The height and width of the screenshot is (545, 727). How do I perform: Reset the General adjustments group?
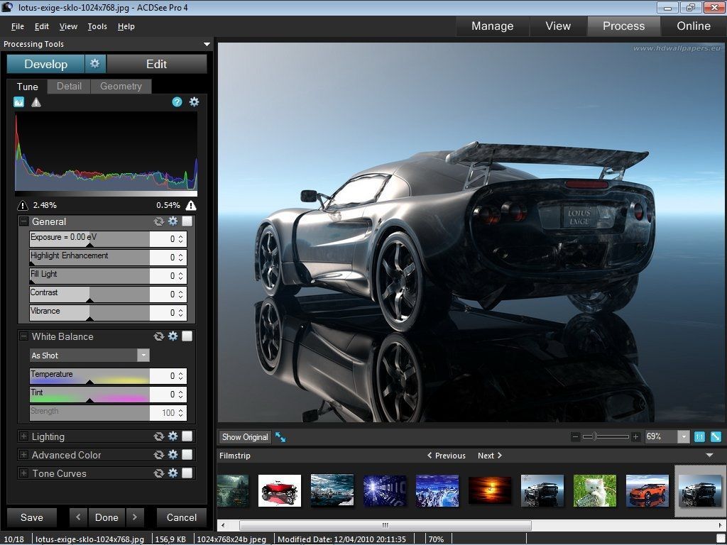pos(159,221)
